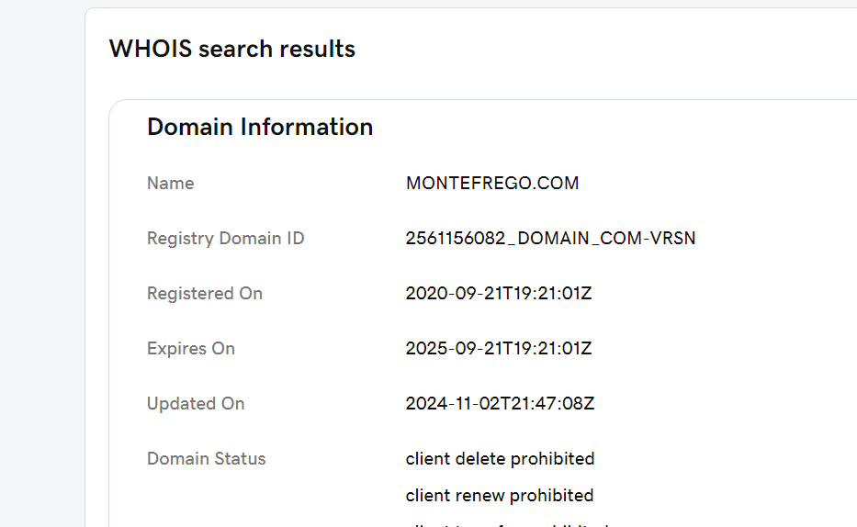
Task: Click the Domain Information section title
Action: [260, 127]
